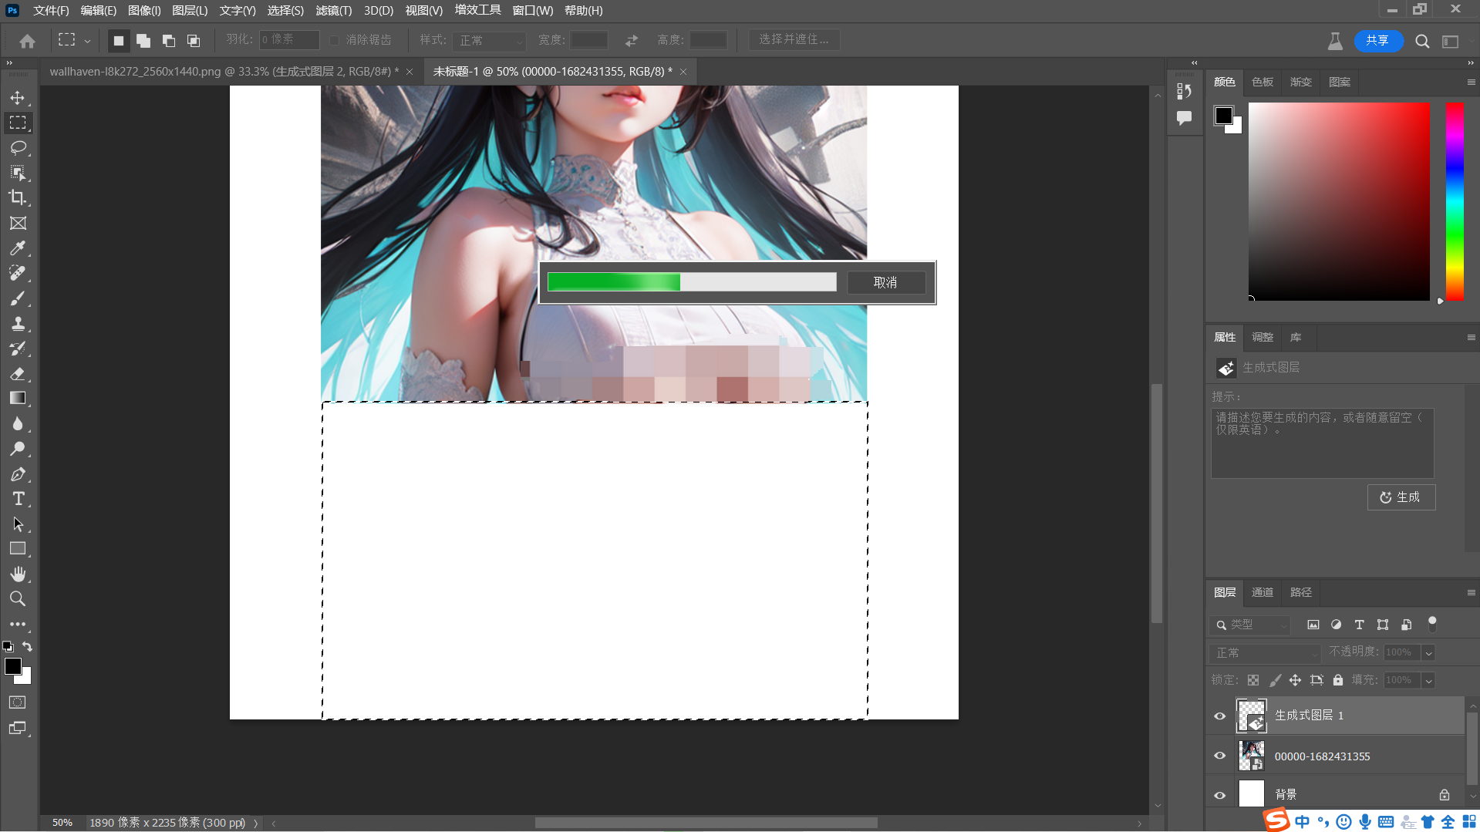Select the Lasso tool

coord(18,147)
